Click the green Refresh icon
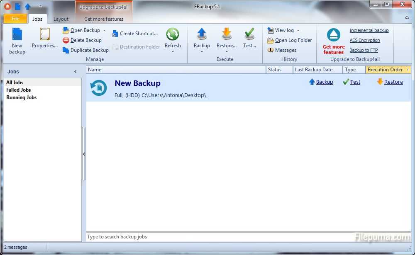 coord(173,34)
